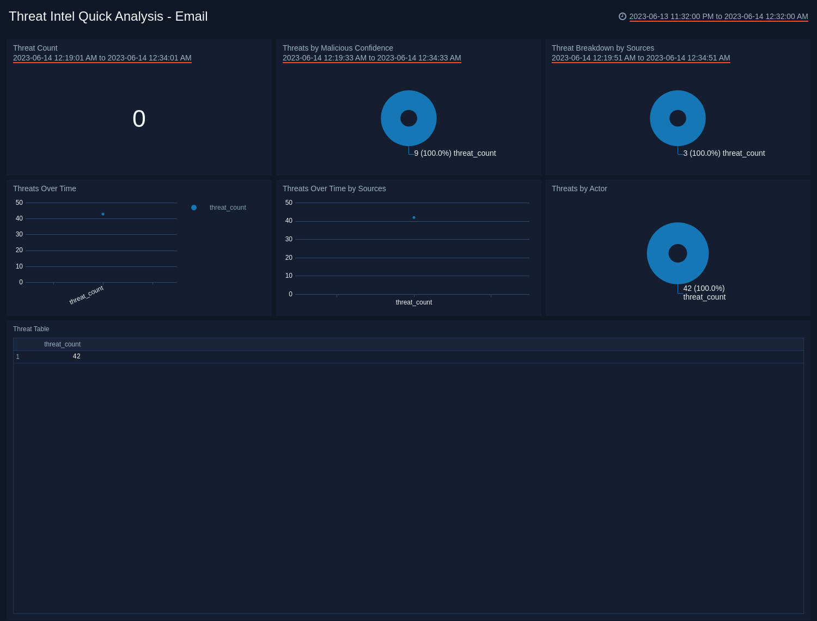Select the Threat Table panel title
Image resolution: width=817 pixels, height=621 pixels.
(x=31, y=329)
